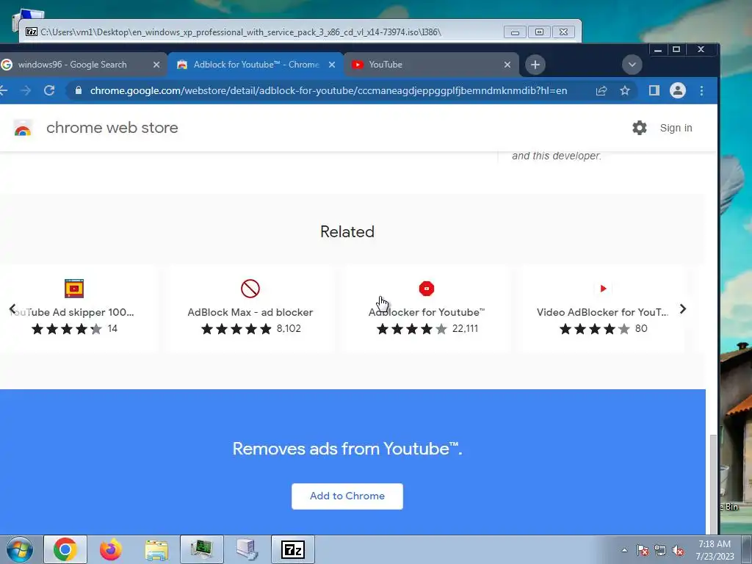Open the Chrome profile avatar icon
Screen dimensions: 752x564
[678, 90]
